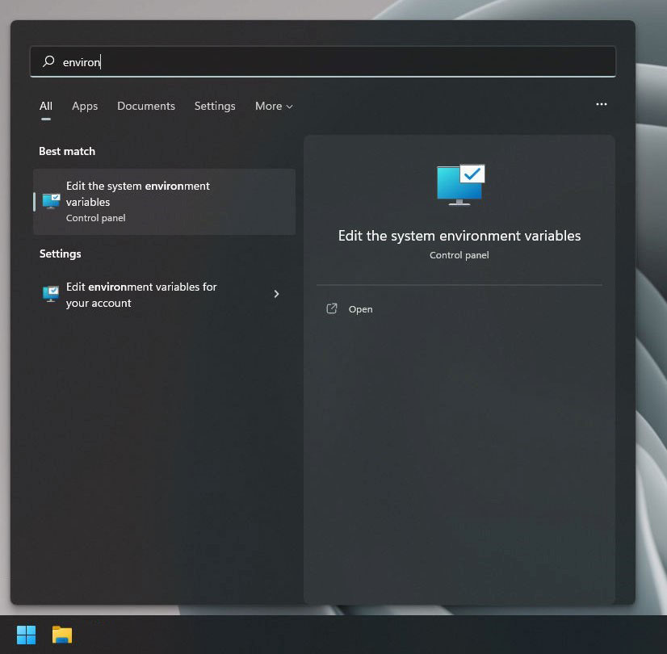Expand the environment variables for your account entry
This screenshot has width=667, height=654.
(276, 294)
